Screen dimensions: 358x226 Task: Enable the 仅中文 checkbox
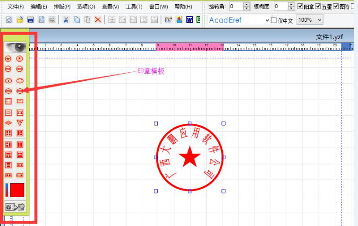tap(274, 20)
